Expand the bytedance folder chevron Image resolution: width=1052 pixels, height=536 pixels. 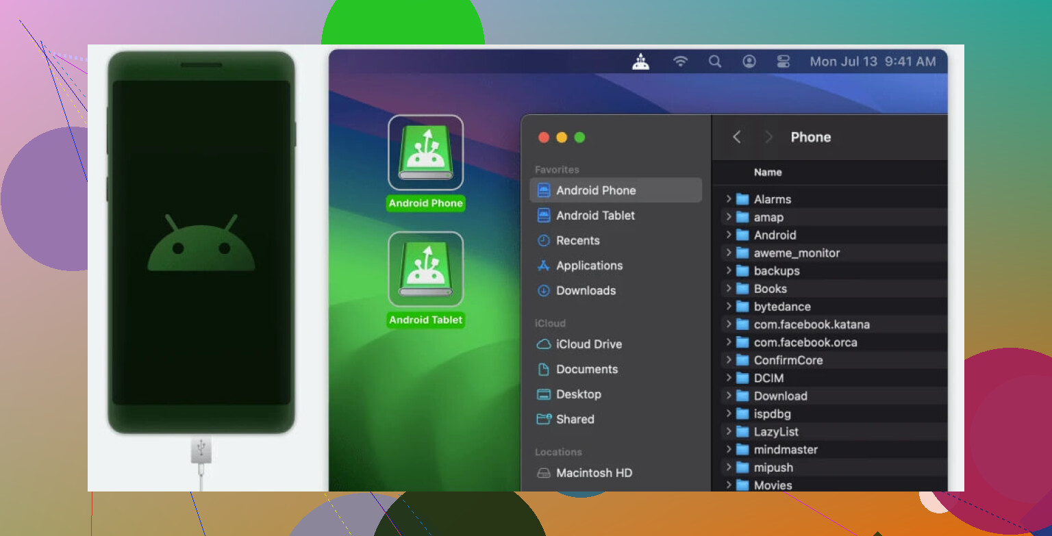click(729, 306)
